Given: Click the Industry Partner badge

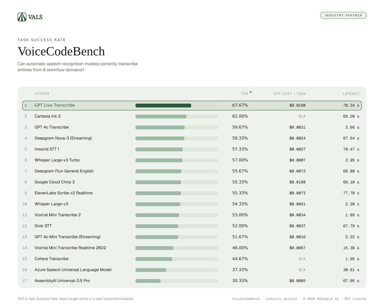Looking at the screenshot, I should point(343,15).
